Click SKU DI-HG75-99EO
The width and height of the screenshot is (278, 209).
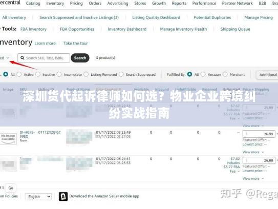pyautogui.click(x=27, y=134)
